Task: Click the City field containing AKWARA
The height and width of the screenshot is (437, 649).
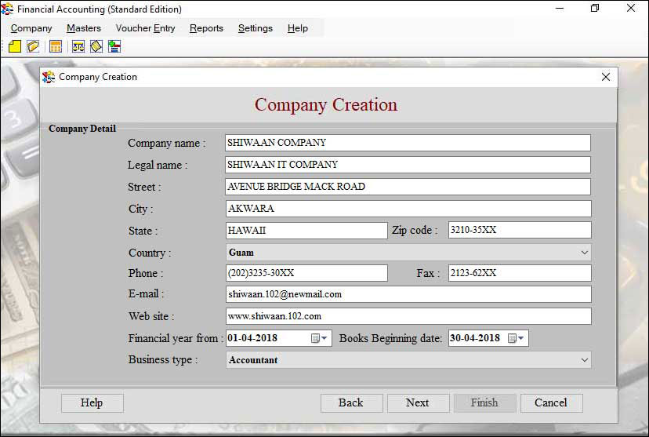Action: (408, 209)
